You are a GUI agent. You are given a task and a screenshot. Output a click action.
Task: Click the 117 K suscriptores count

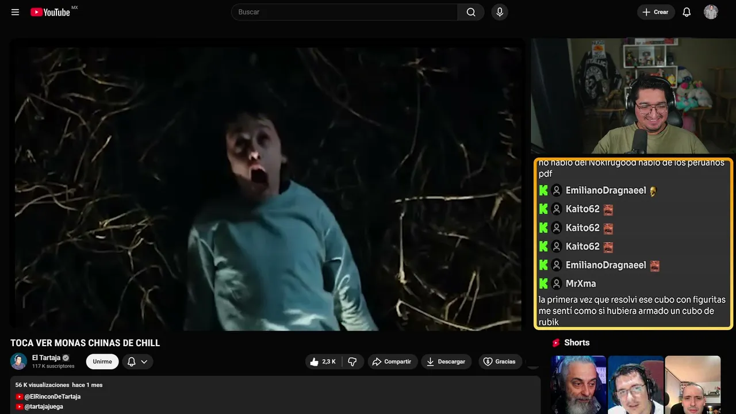click(53, 366)
